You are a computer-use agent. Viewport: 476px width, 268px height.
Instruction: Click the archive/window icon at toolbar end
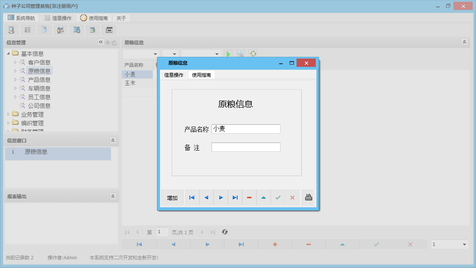tap(109, 29)
